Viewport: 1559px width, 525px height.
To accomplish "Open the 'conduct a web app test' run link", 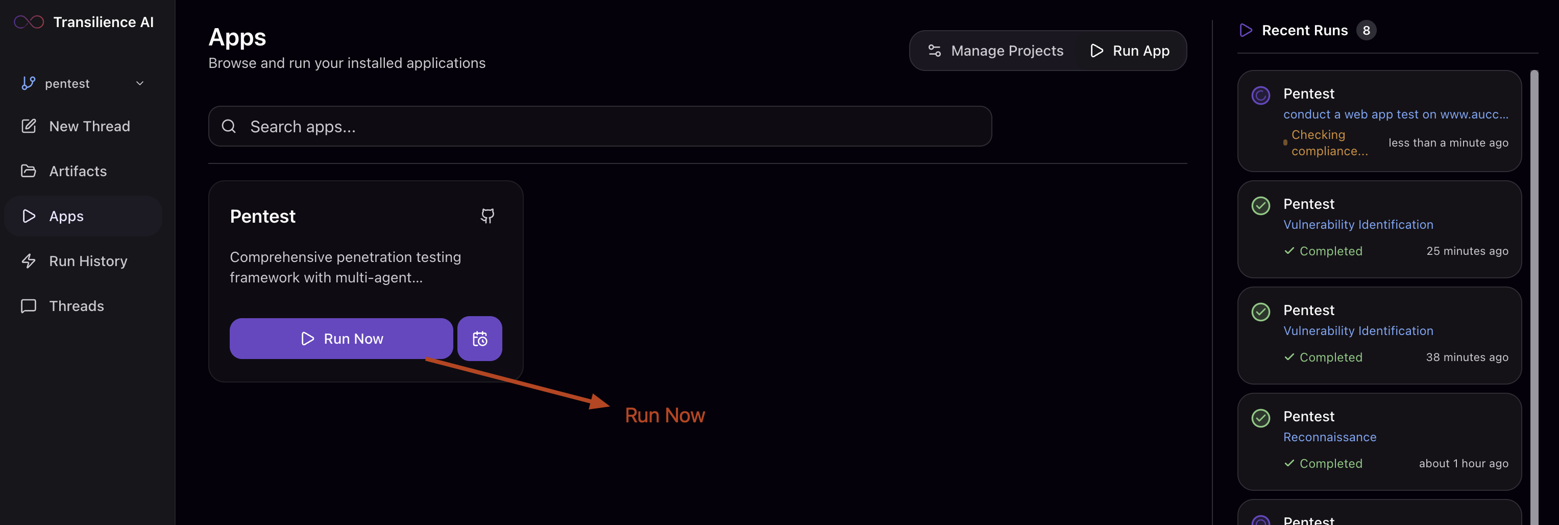I will pyautogui.click(x=1396, y=114).
